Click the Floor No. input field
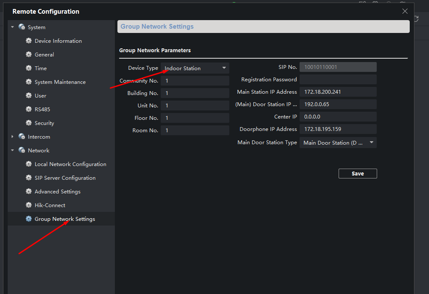The image size is (429, 294). (x=195, y=118)
